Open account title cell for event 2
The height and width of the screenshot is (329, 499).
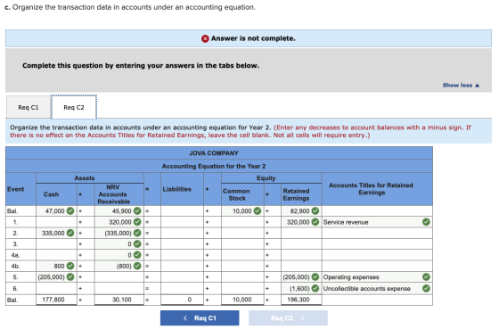pos(377,233)
